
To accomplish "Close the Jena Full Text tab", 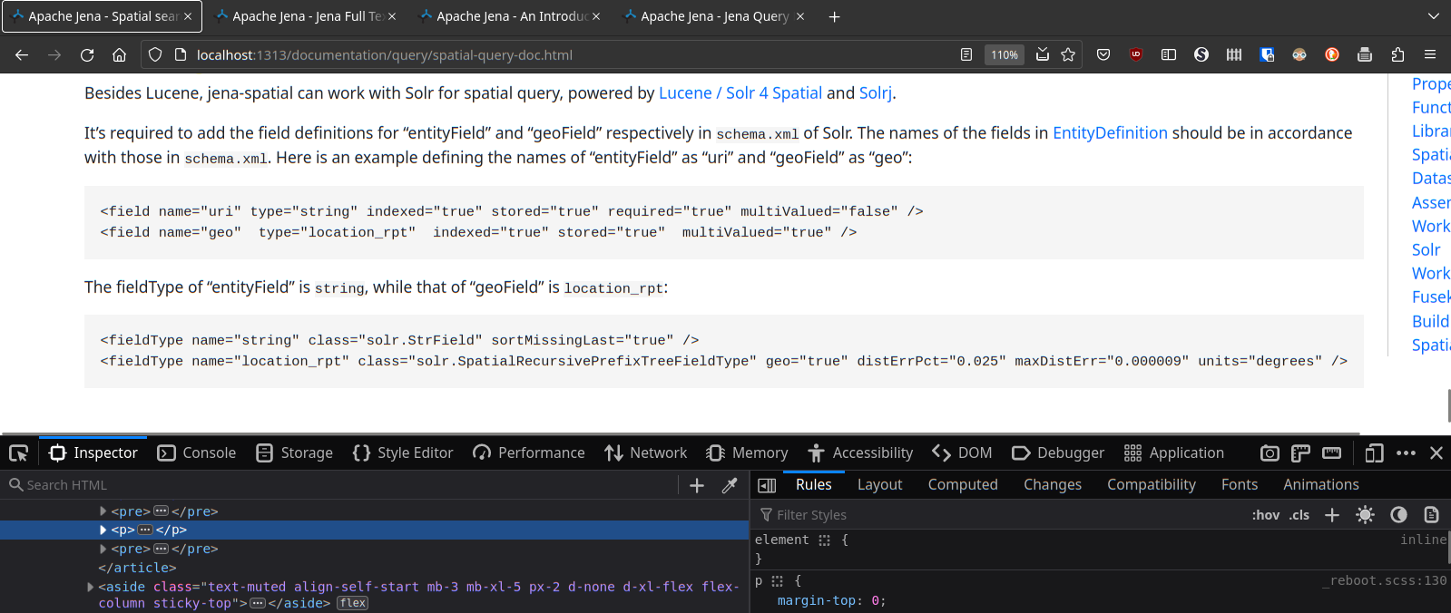I will point(392,16).
